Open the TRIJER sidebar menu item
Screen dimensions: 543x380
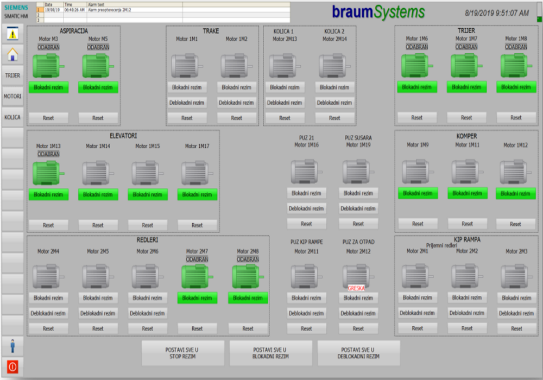click(12, 75)
